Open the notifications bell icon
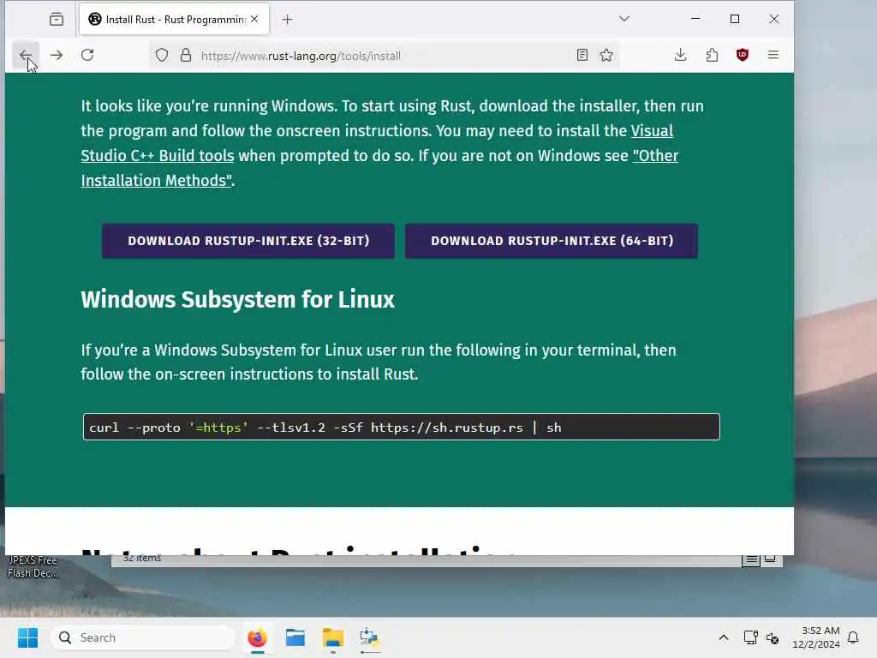This screenshot has height=658, width=877. (x=853, y=637)
